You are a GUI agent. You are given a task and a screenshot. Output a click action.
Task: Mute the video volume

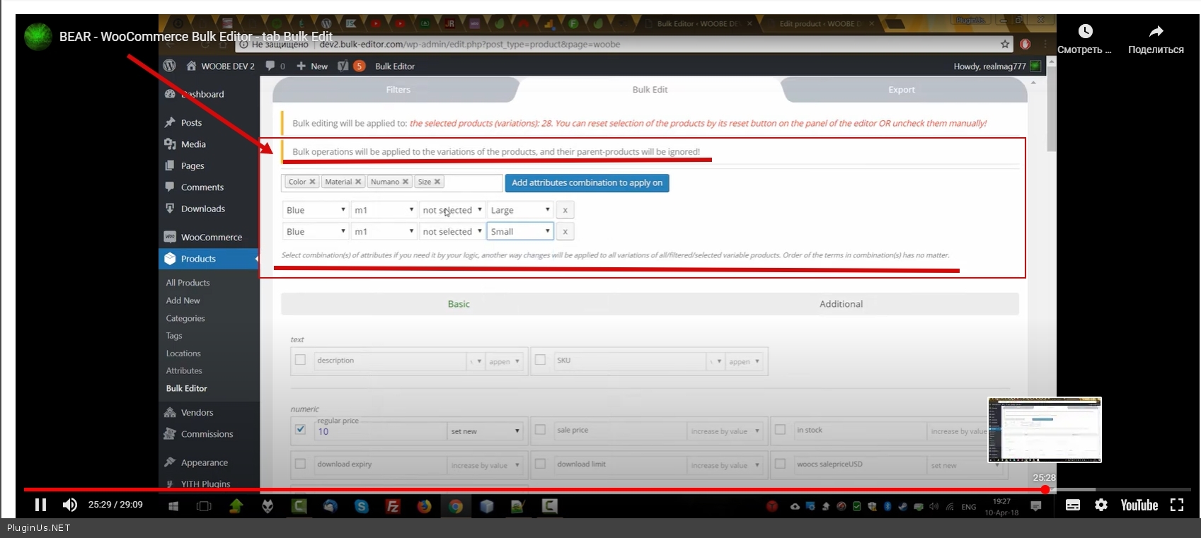pos(69,505)
